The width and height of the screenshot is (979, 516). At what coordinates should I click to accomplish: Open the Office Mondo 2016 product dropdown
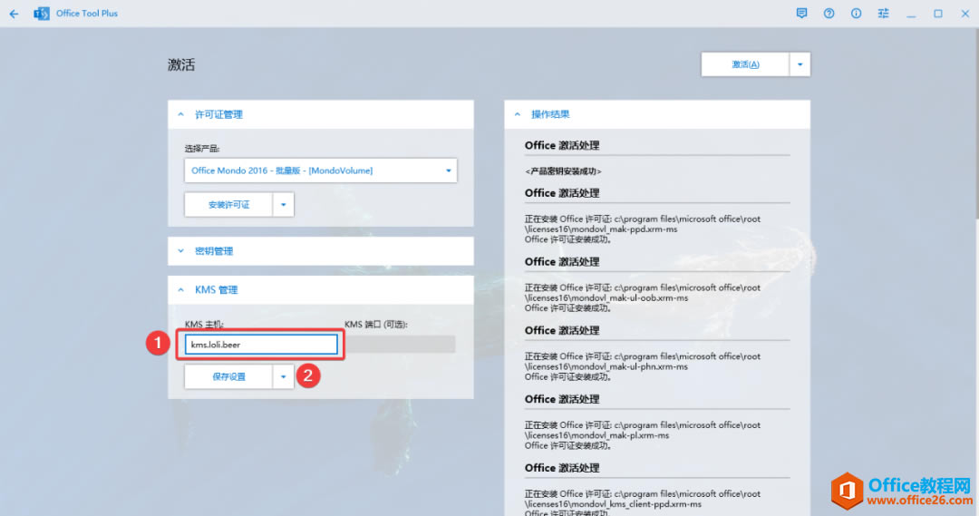point(320,170)
